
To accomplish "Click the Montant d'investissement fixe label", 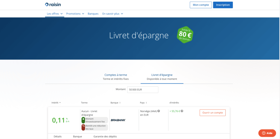I will point(95,120).
